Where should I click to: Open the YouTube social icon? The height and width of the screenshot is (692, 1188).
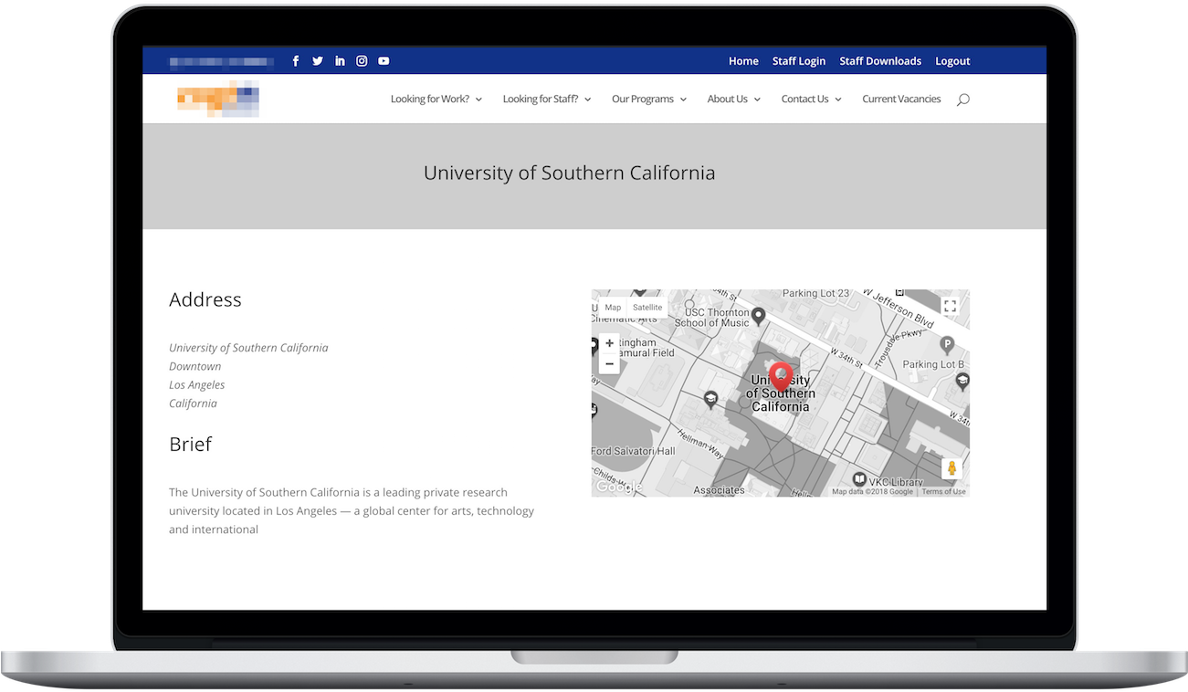pyautogui.click(x=384, y=61)
